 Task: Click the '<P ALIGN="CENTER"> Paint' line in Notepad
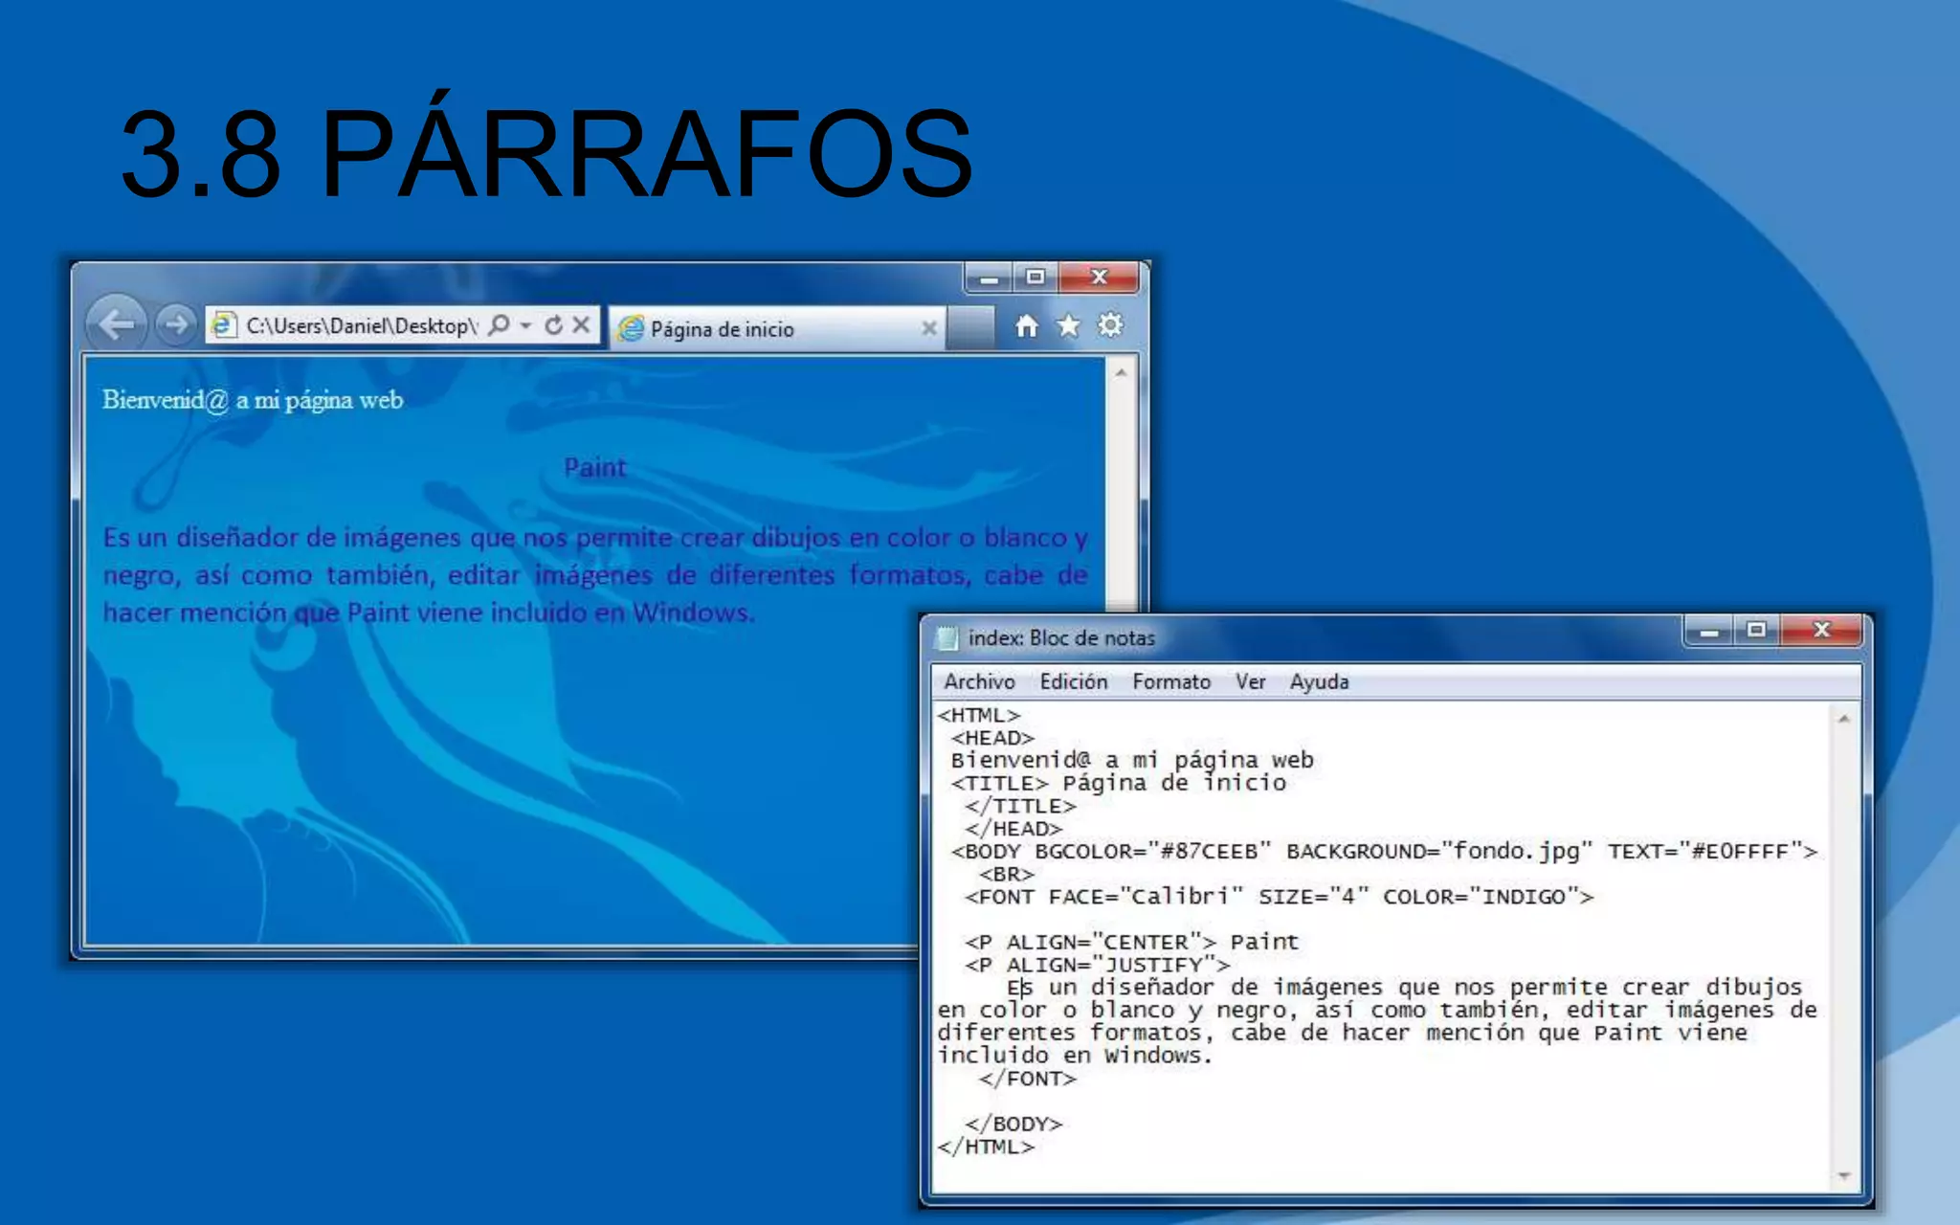[1131, 942]
